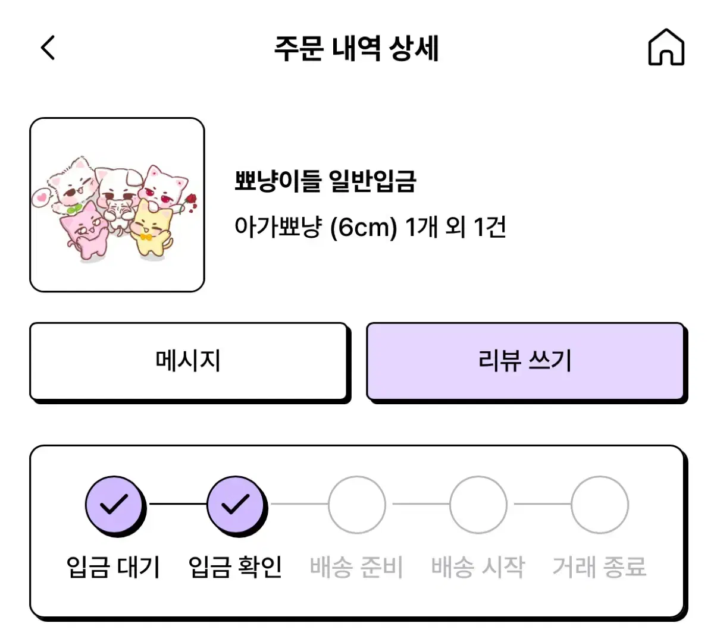714x639 pixels.
Task: Go back using the left arrow icon
Action: click(x=48, y=48)
